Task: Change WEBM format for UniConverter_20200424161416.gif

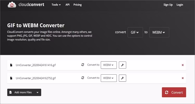Action: click(109, 65)
